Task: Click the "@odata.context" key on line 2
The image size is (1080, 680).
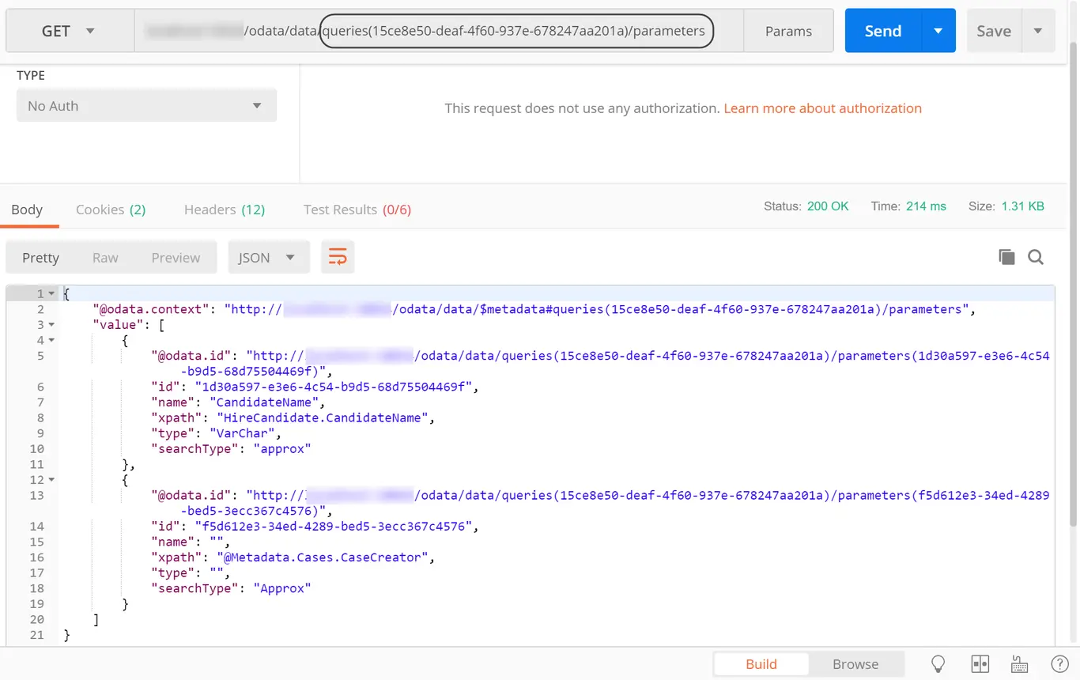Action: click(x=152, y=309)
